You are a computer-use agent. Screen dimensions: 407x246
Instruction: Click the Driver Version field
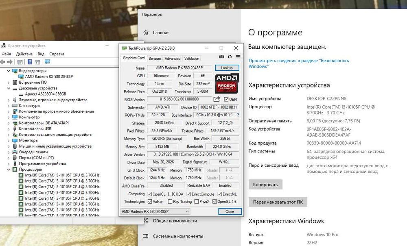pyautogui.click(x=193, y=154)
